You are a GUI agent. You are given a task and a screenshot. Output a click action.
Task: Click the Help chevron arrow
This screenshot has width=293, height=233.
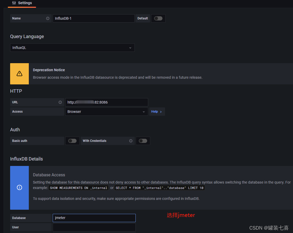click(161, 112)
